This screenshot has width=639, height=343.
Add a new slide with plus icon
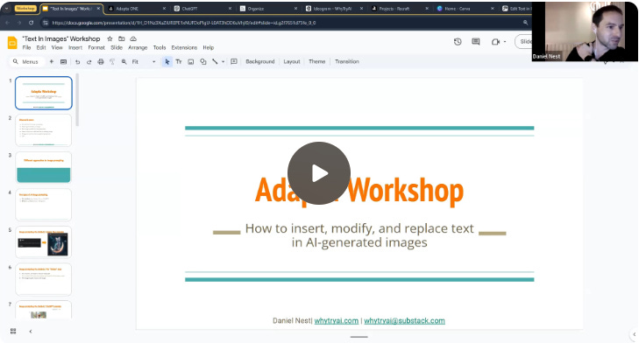coord(52,61)
